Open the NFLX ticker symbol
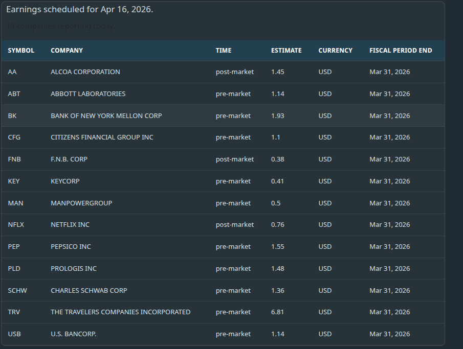The height and width of the screenshot is (349, 463). [x=16, y=225]
